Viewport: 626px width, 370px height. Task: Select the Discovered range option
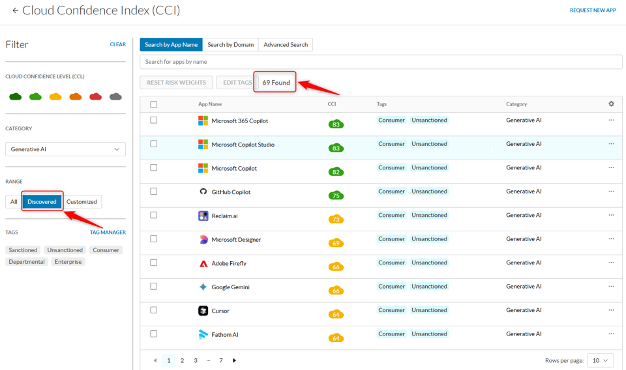pyautogui.click(x=42, y=202)
